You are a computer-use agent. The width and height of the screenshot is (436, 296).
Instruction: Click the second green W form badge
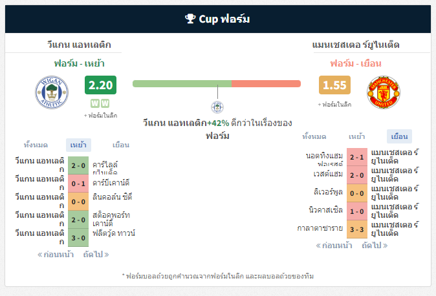(105, 103)
